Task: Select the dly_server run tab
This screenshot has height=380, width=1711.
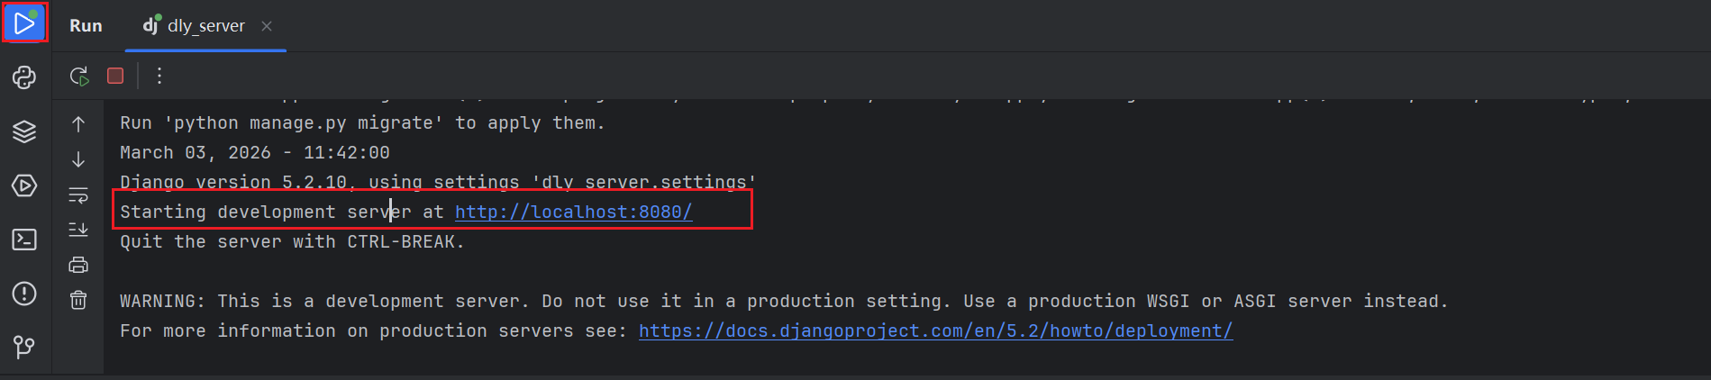Action: (205, 26)
